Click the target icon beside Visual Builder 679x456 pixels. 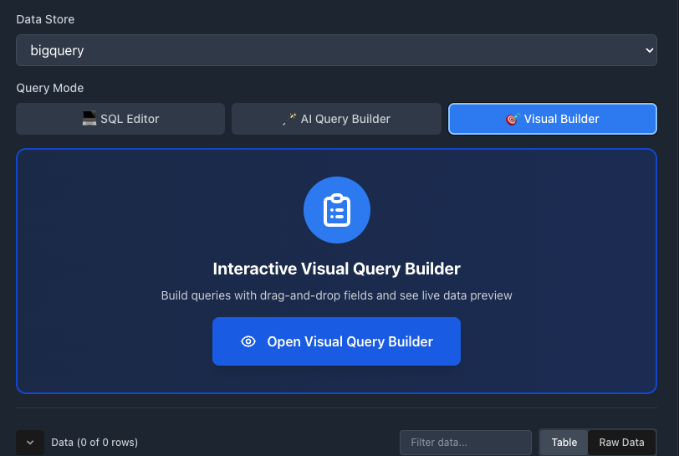click(x=513, y=119)
